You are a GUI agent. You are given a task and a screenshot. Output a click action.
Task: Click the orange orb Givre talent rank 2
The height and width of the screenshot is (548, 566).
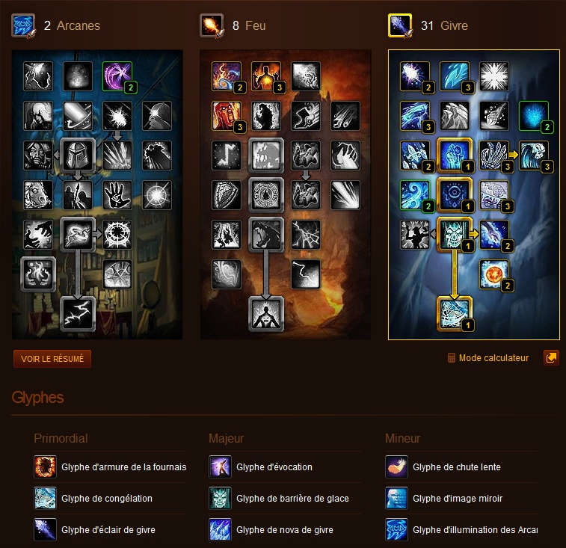point(494,274)
